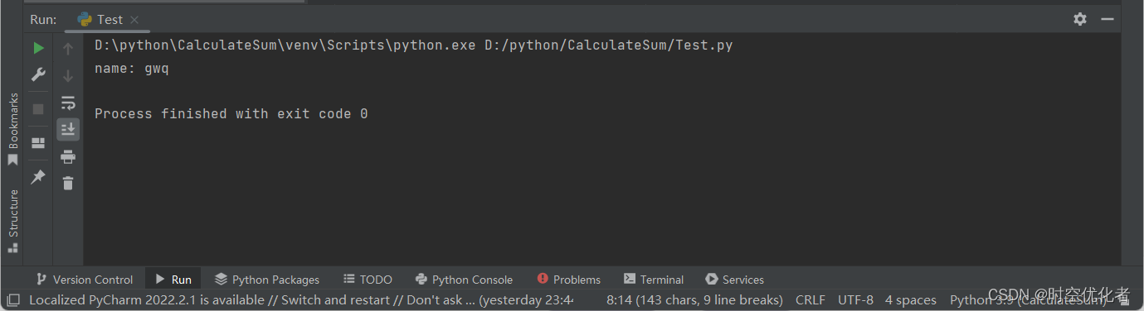The width and height of the screenshot is (1144, 311).
Task: Open run configuration wrench icon
Action: point(38,75)
